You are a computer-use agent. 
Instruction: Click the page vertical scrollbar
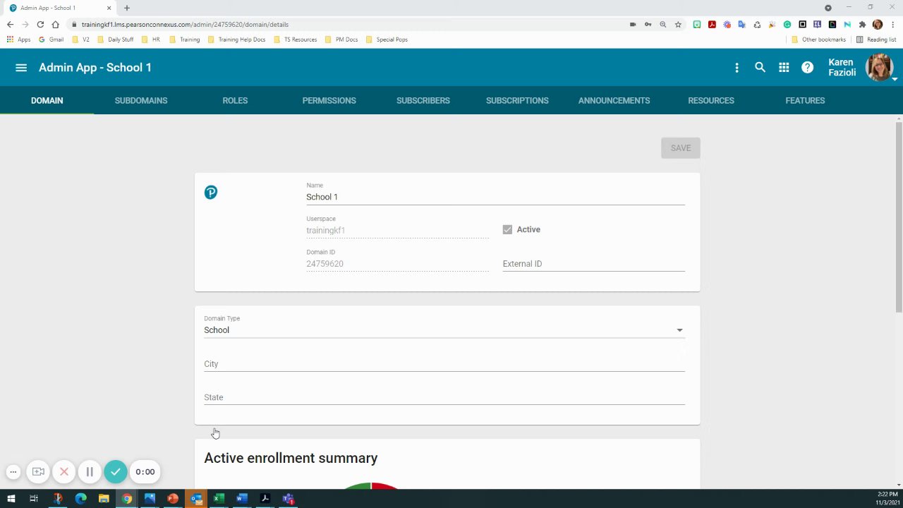click(x=899, y=217)
